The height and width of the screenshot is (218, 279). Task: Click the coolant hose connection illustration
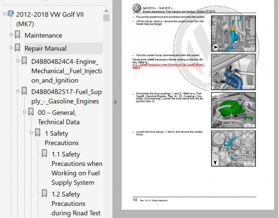pos(233,33)
